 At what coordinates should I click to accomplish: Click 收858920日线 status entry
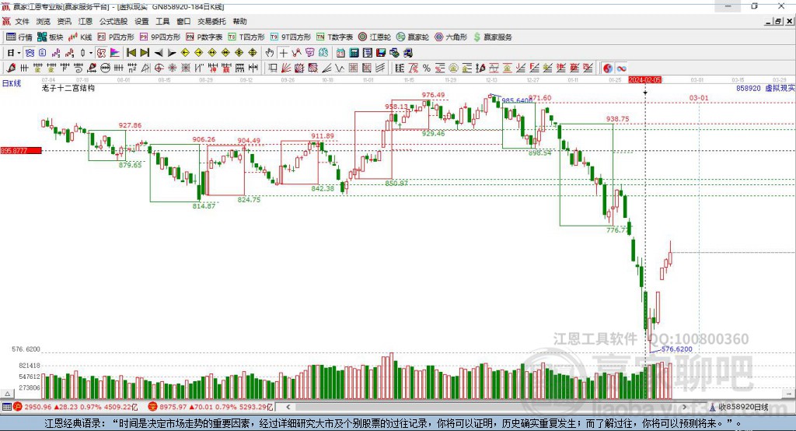(743, 407)
